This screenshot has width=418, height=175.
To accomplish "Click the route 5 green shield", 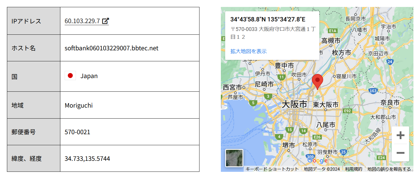I will pos(253,103).
